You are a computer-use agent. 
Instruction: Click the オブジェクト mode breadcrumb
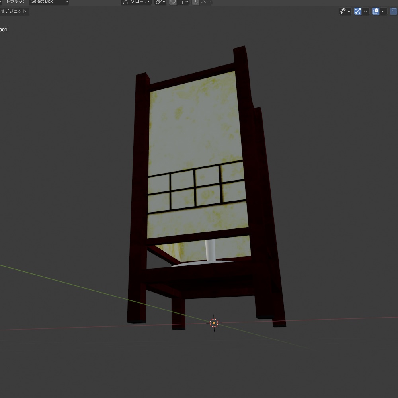[14, 11]
